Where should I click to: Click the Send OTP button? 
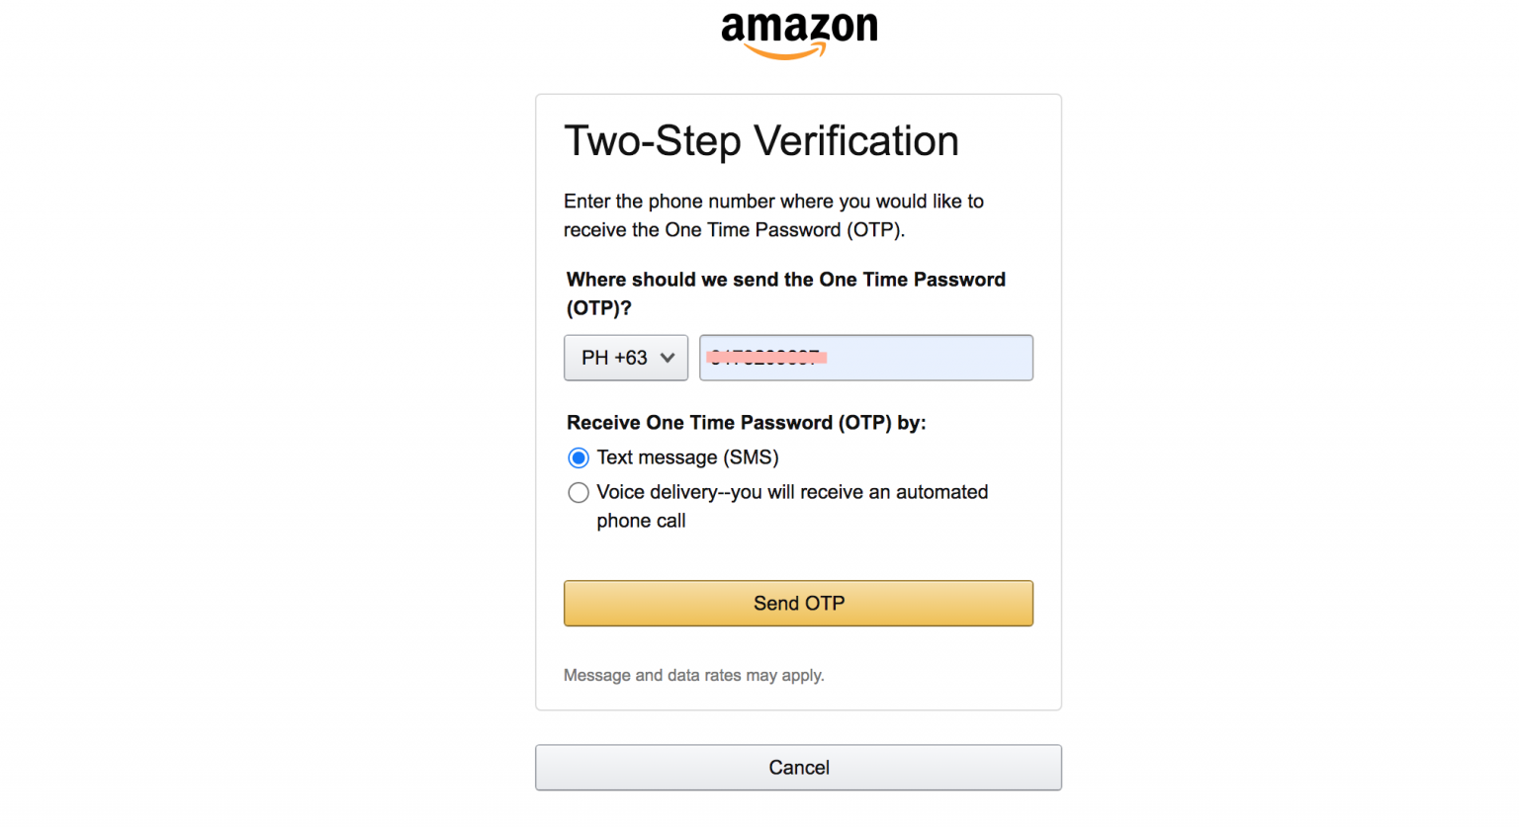click(797, 603)
